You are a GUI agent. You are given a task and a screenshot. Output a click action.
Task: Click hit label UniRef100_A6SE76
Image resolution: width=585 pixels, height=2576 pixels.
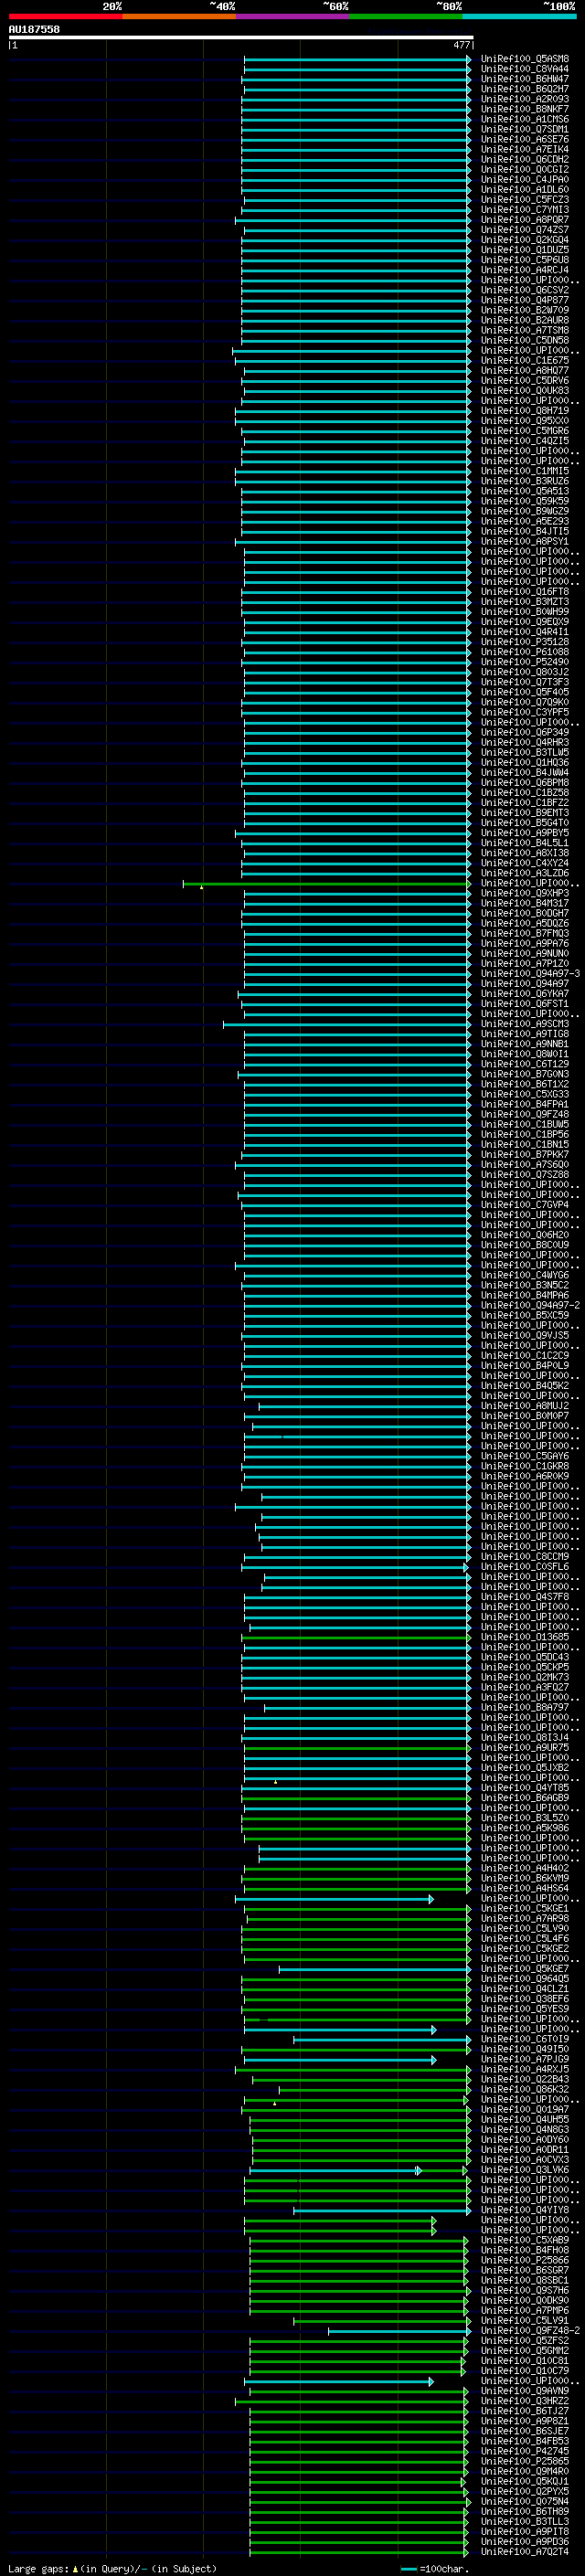click(x=525, y=139)
